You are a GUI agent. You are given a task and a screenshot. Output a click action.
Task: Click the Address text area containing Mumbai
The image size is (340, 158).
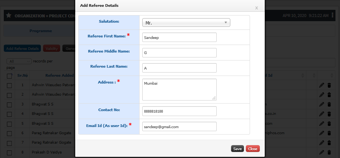click(x=179, y=90)
